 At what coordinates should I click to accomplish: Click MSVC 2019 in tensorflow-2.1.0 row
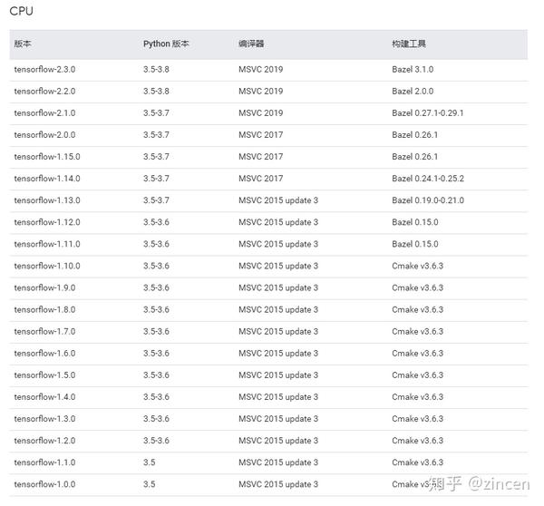pyautogui.click(x=260, y=113)
